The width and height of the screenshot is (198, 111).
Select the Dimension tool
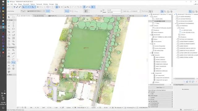9,50
